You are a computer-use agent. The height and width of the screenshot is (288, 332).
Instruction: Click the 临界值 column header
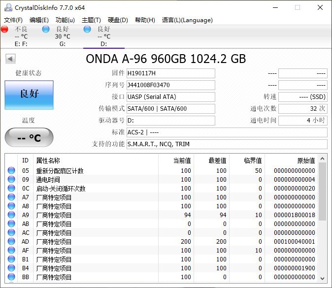253,160
